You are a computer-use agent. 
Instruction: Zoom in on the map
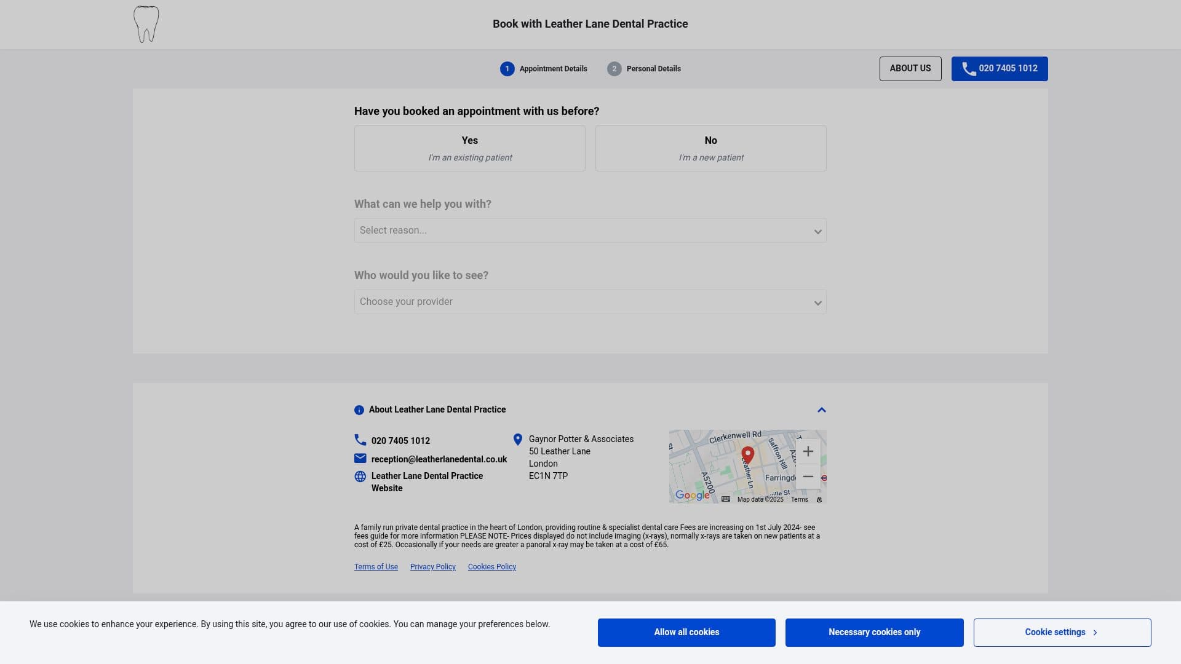pos(808,451)
